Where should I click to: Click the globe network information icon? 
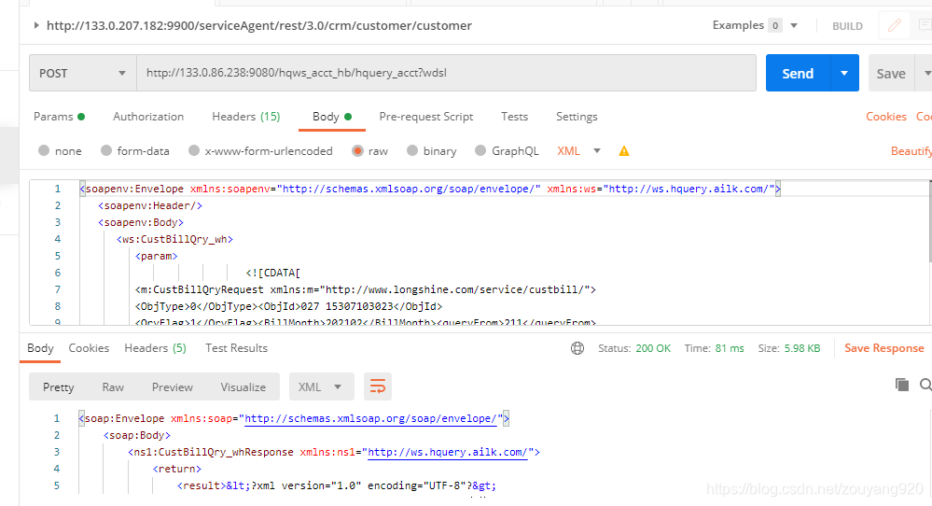[577, 348]
